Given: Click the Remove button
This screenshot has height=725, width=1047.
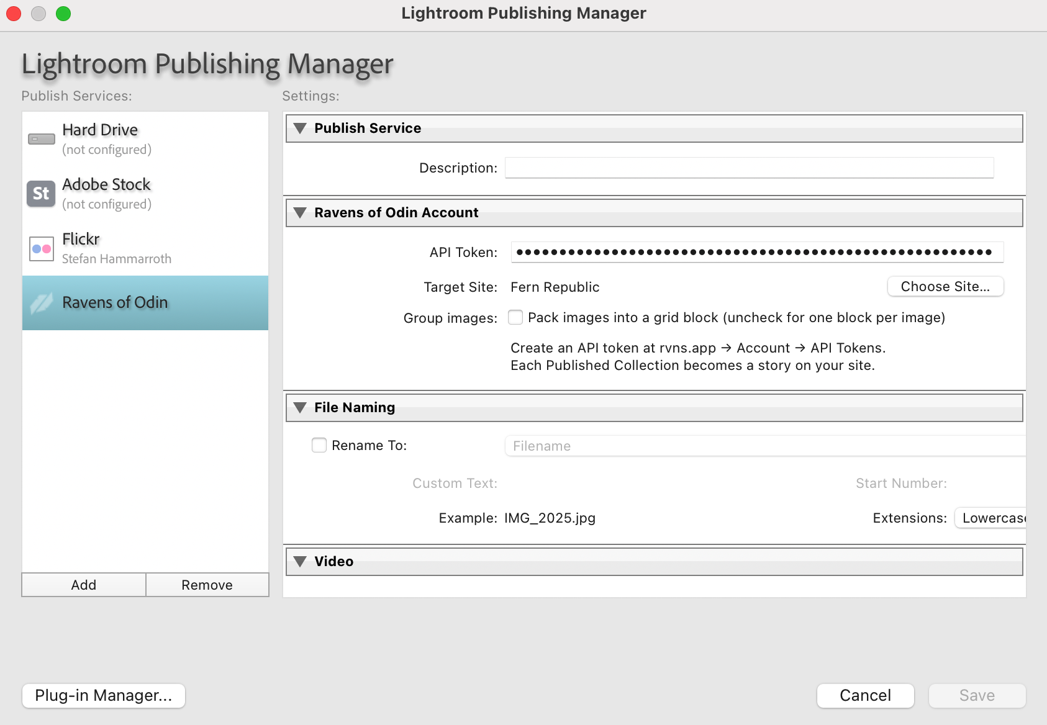Looking at the screenshot, I should (x=207, y=584).
